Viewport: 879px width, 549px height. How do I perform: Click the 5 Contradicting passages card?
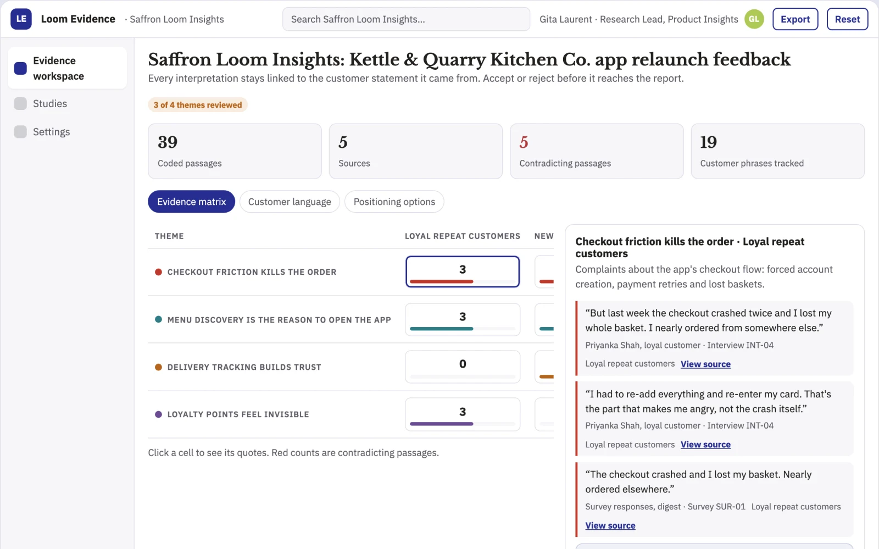(597, 151)
